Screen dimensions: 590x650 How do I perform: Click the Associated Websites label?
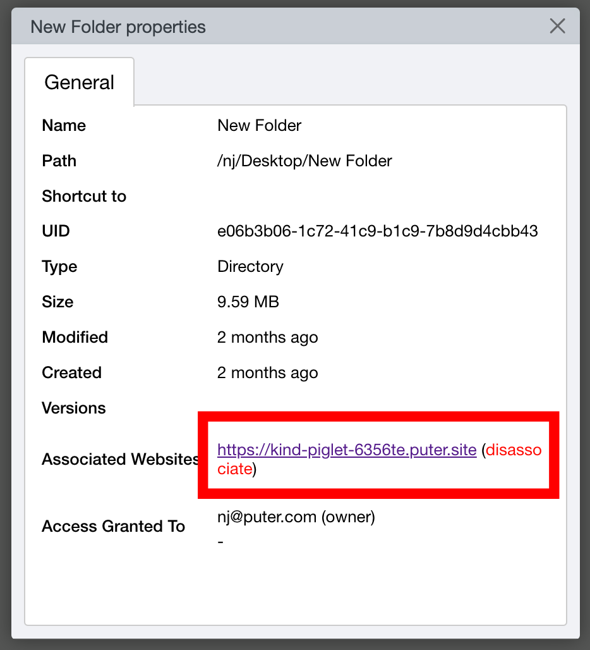[120, 459]
